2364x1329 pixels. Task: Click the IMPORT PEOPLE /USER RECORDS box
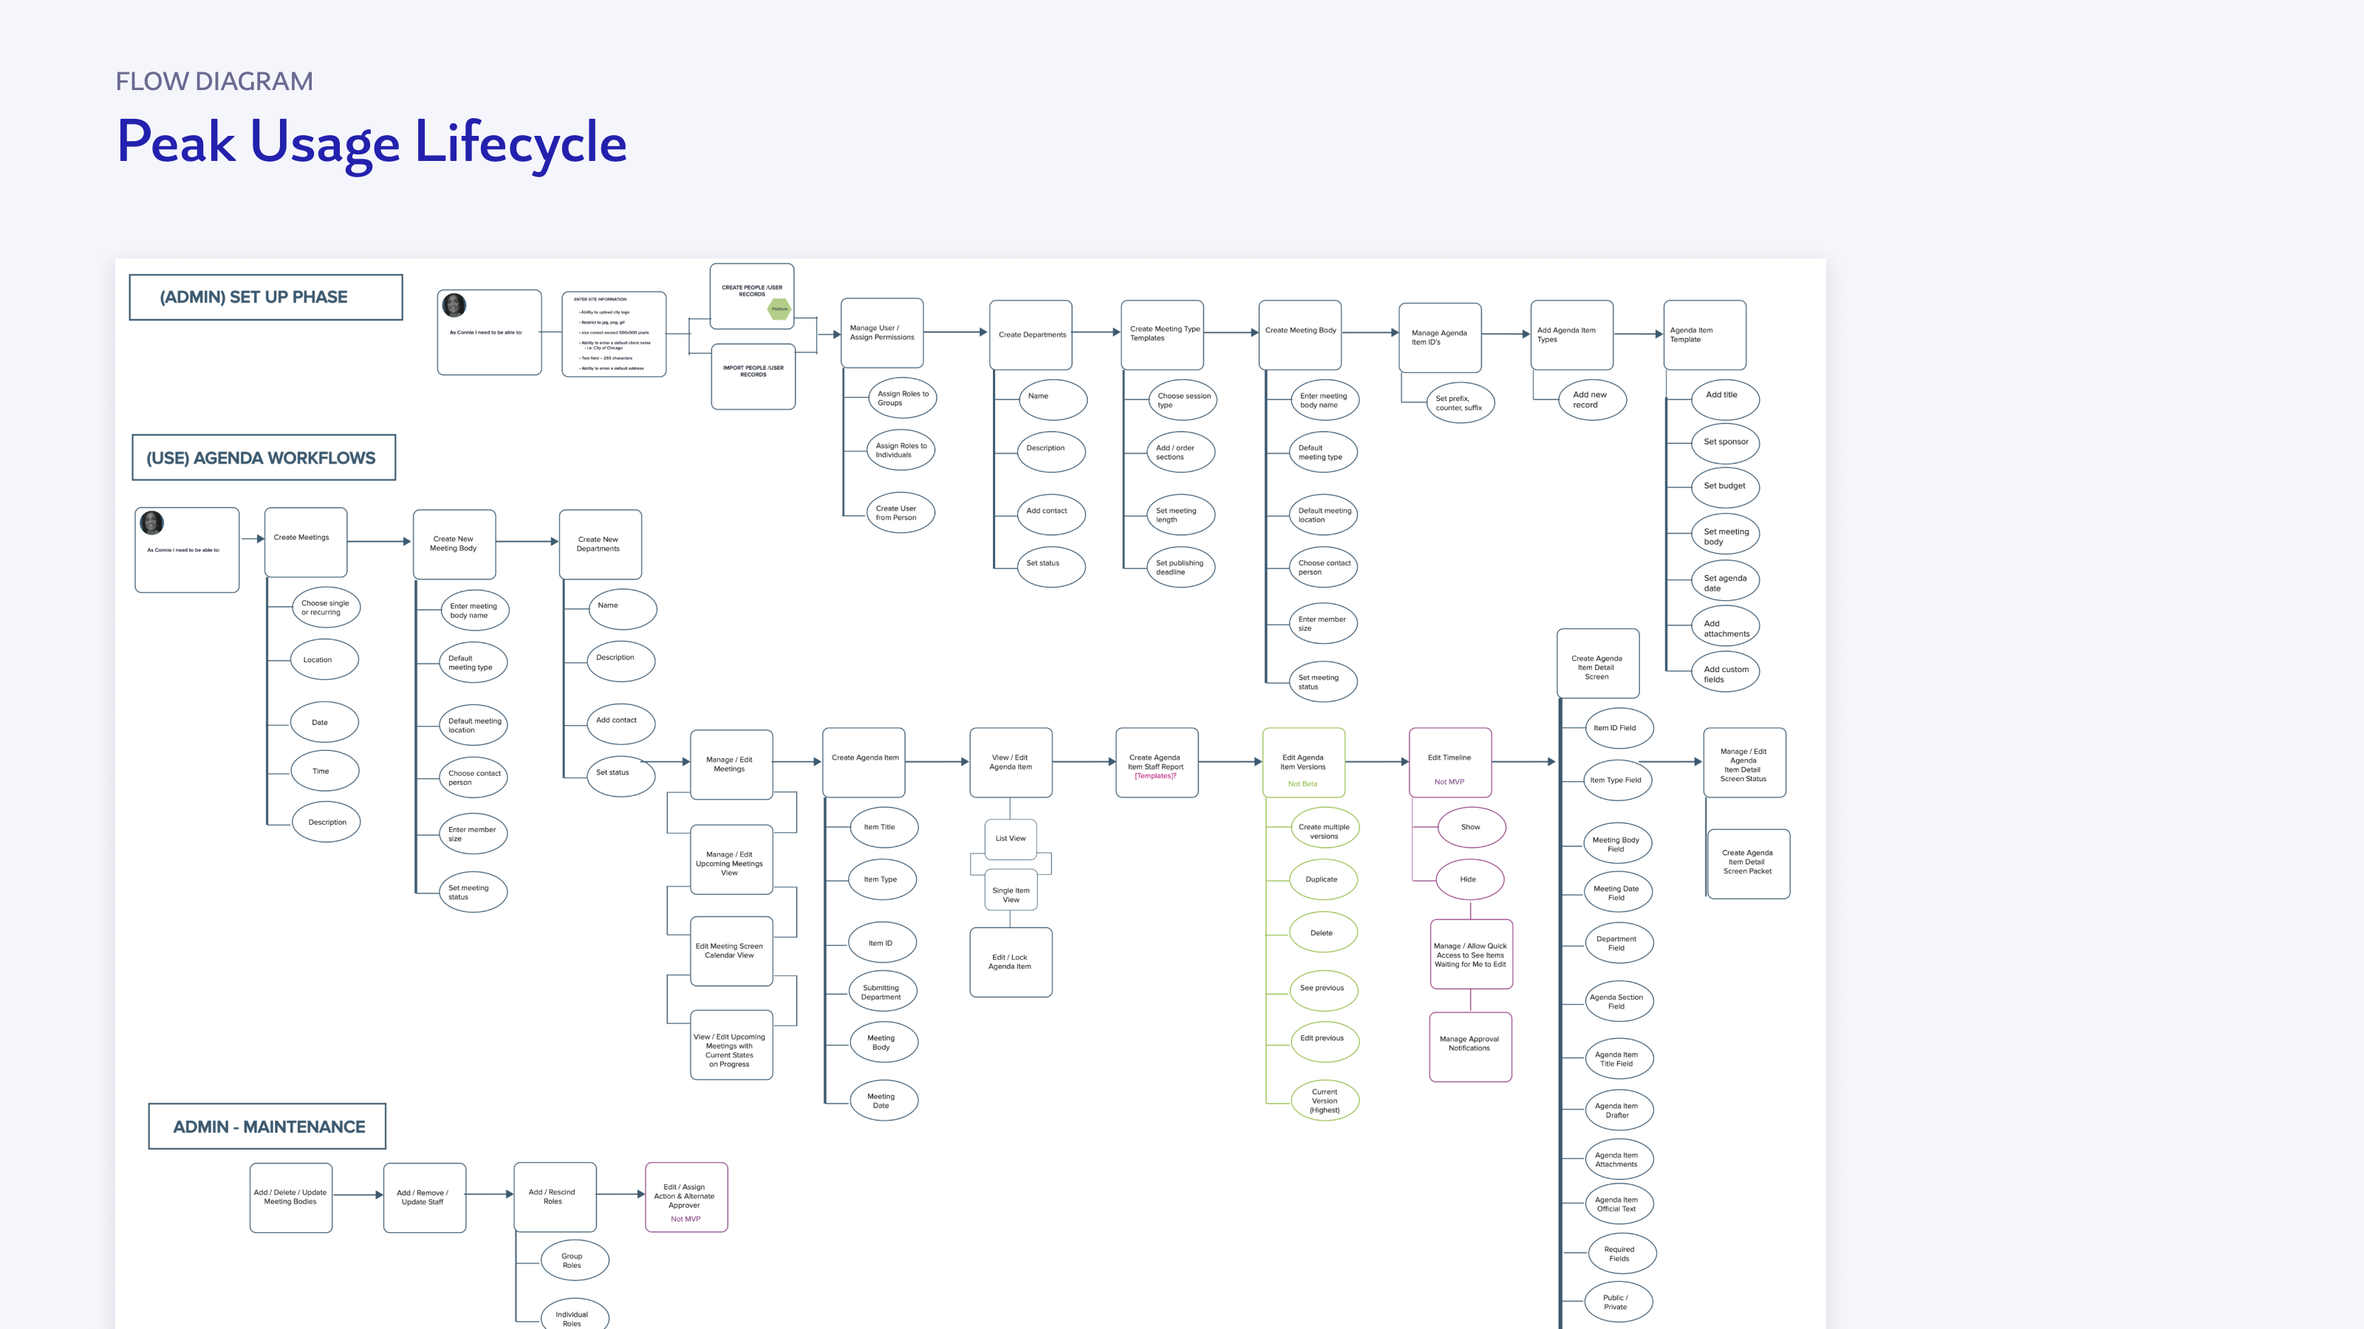753,376
